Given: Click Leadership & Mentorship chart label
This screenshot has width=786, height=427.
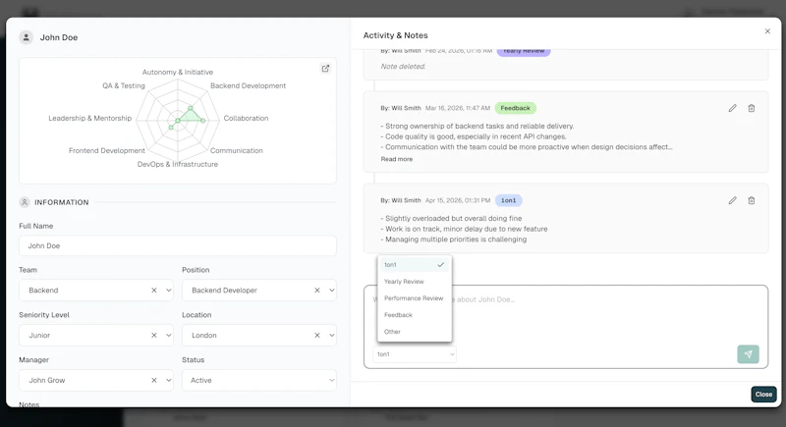Looking at the screenshot, I should click(x=89, y=118).
